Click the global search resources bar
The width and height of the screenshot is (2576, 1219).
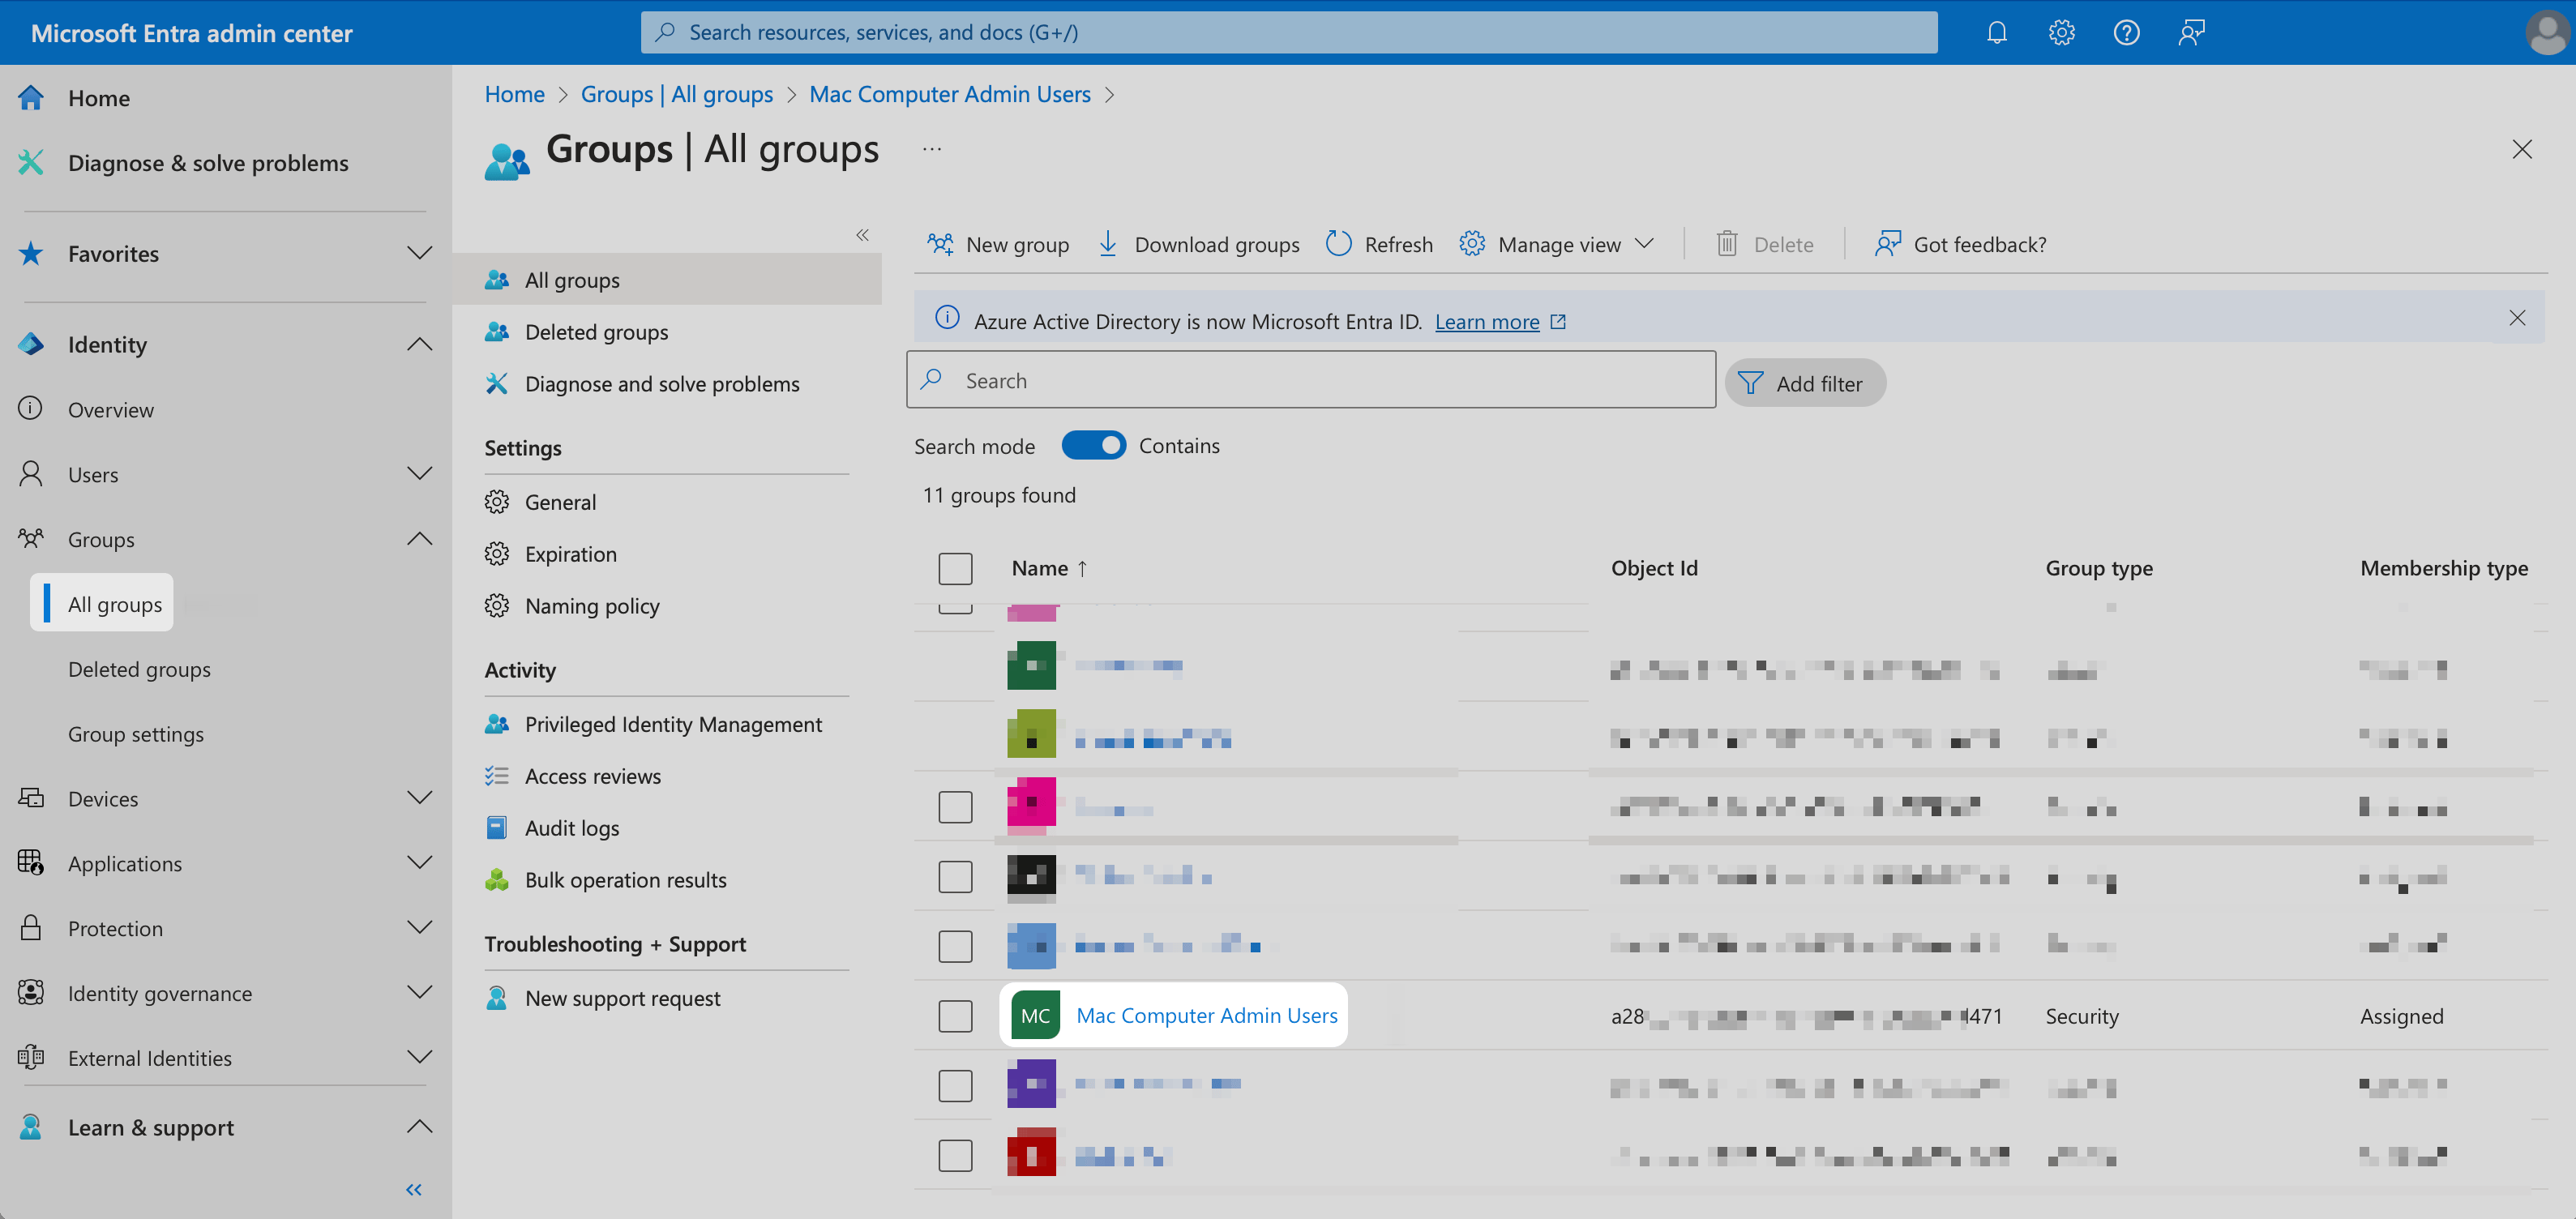1289,32
